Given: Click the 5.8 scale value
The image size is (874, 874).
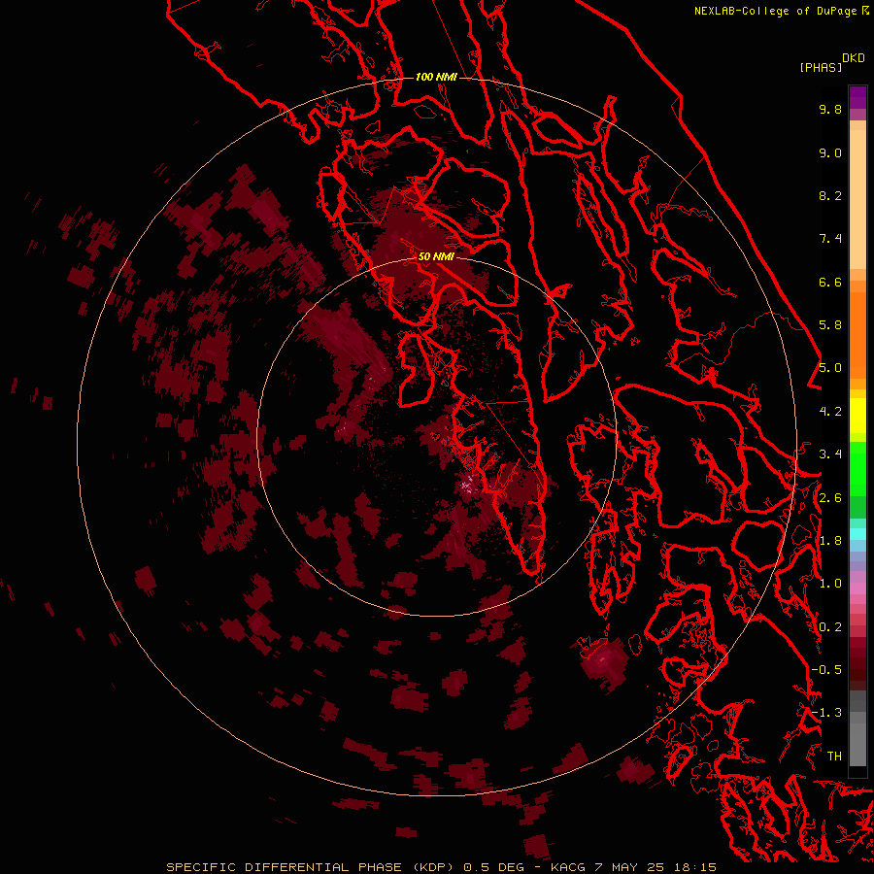Looking at the screenshot, I should click(830, 325).
